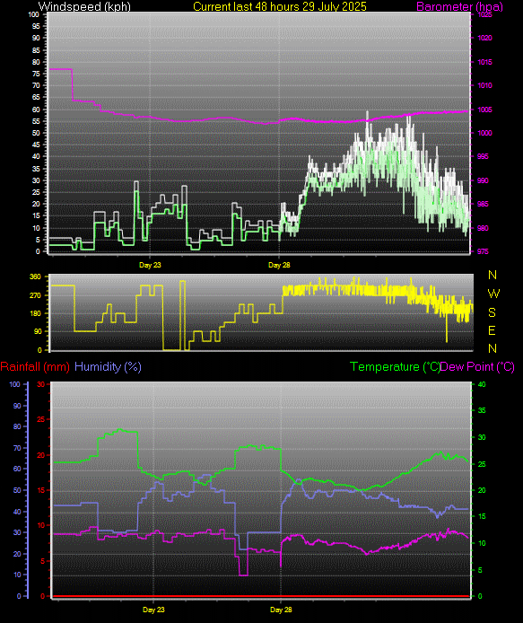
Task: Click the 1025 tick on barometer axis
Action: coord(484,14)
